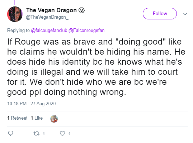
Task: Open the liker's small avatar
Action: point(54,119)
